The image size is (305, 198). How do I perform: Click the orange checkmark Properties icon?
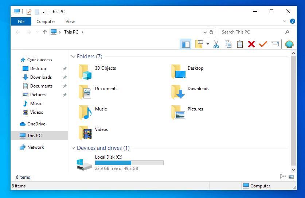point(263,44)
